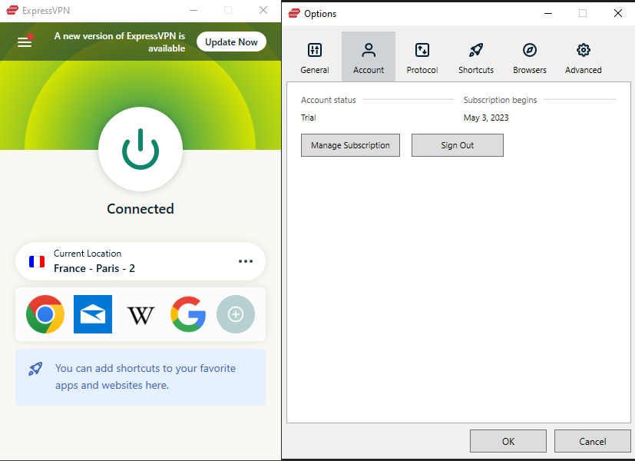Viewport: 635px width, 461px height.
Task: Open the ExpressVPN hamburger menu
Action: [25, 41]
